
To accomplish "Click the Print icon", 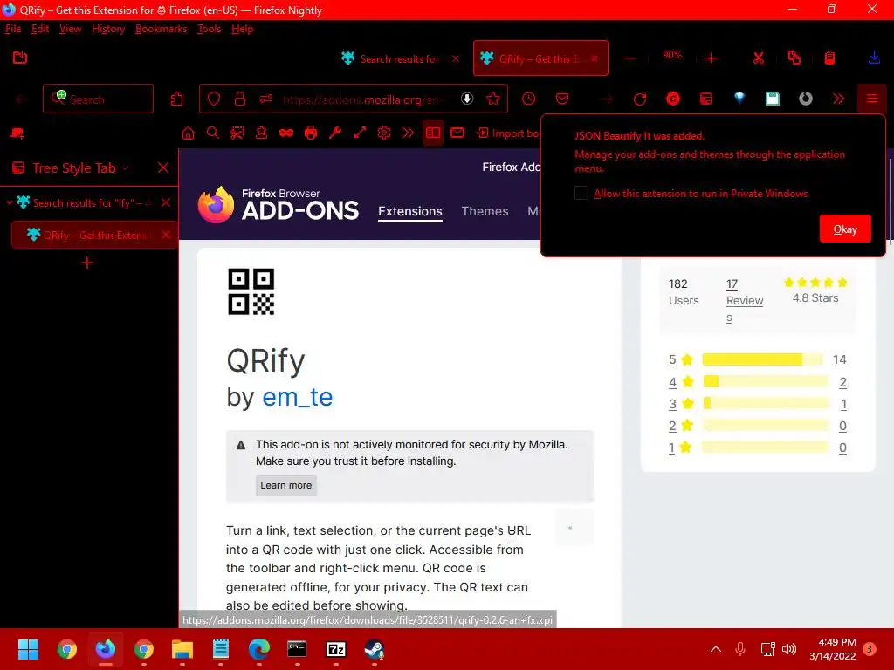I will [x=311, y=133].
